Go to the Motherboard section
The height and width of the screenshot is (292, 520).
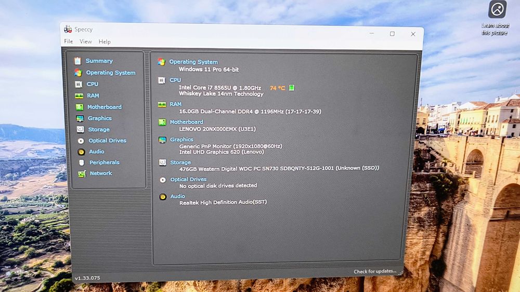point(105,107)
